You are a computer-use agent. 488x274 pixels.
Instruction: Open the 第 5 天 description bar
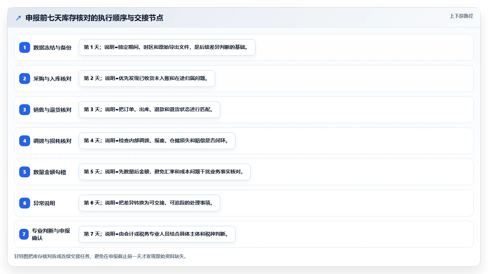[165, 172]
